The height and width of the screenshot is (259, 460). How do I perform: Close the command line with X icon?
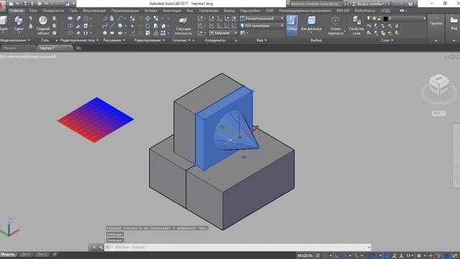coord(94,247)
